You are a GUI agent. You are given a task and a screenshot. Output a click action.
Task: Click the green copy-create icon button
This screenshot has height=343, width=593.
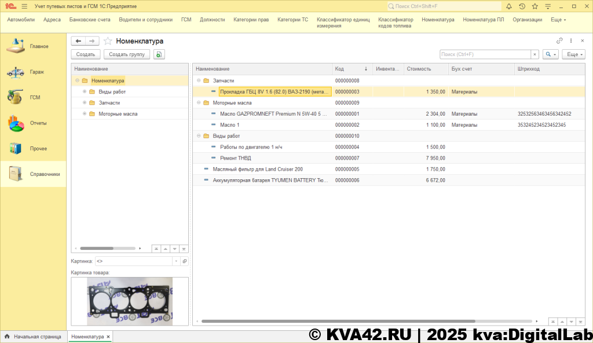click(159, 54)
